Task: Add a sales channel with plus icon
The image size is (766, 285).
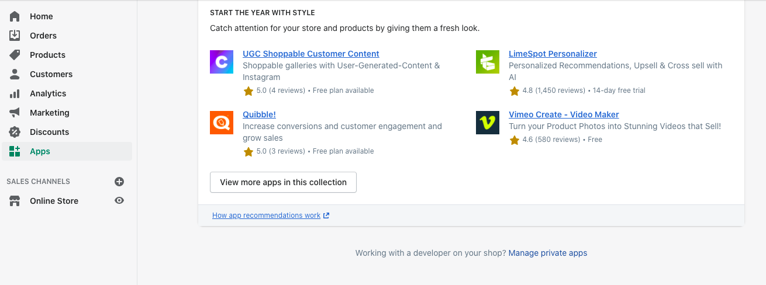Action: [x=119, y=182]
